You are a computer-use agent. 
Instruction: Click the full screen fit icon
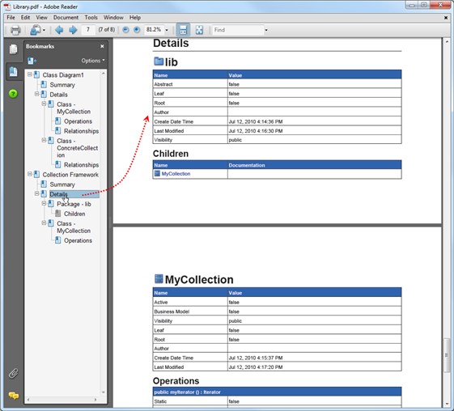199,30
